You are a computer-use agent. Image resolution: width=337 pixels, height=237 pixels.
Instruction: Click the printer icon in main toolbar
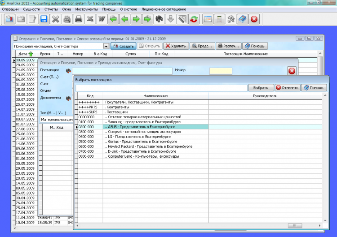79,19
